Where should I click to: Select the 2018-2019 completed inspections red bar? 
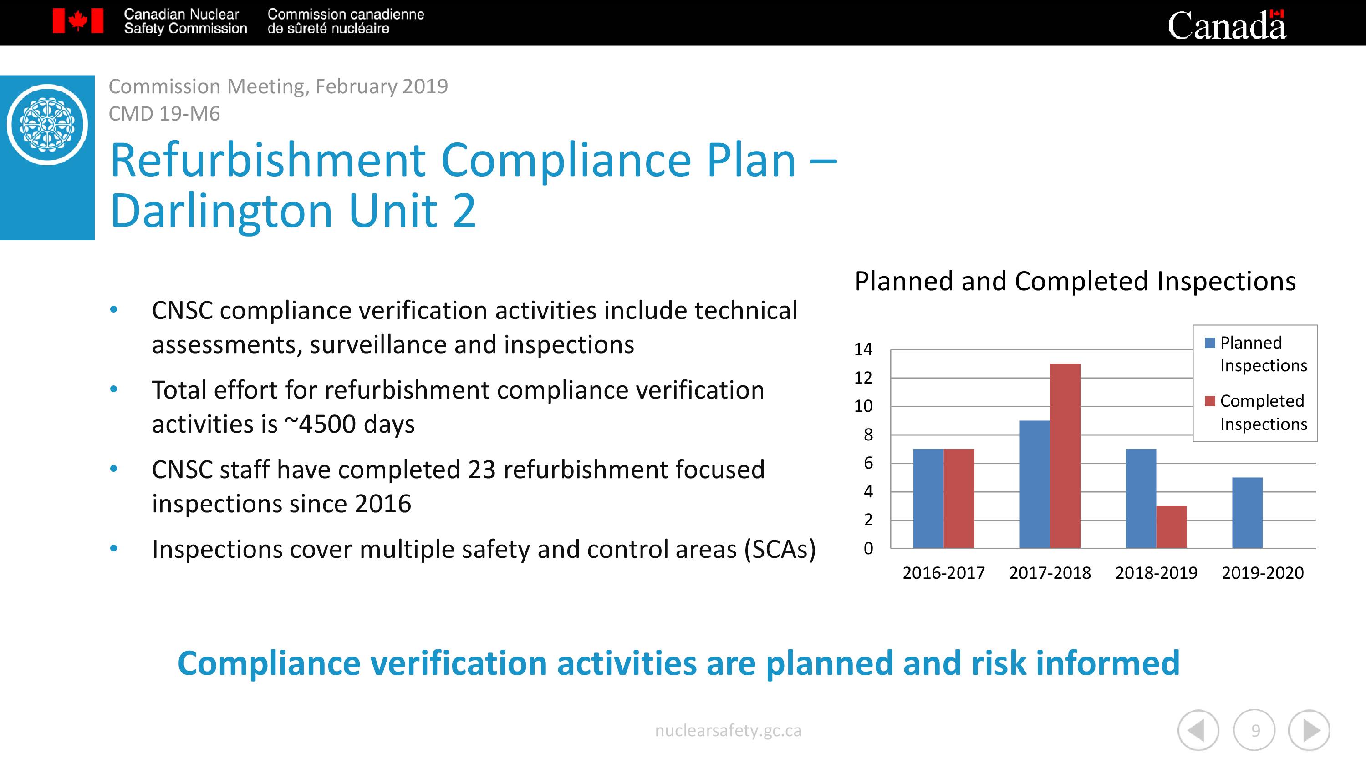pyautogui.click(x=1172, y=527)
